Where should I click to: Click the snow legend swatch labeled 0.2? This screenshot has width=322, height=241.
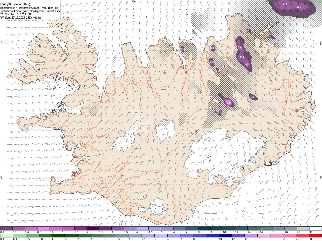[6, 228]
